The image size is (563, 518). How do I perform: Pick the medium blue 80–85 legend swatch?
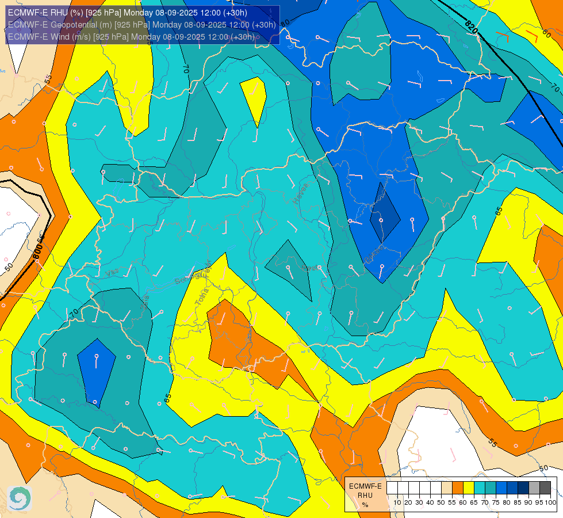pyautogui.click(x=512, y=487)
